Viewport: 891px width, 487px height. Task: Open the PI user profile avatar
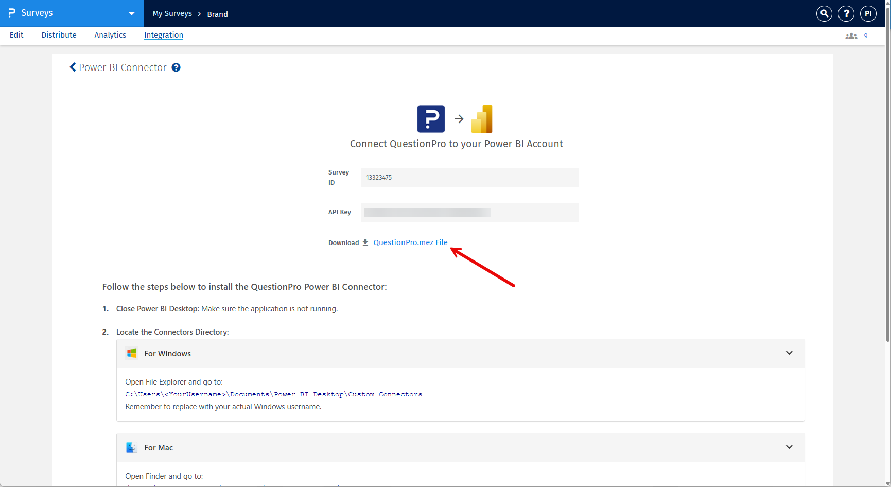tap(868, 13)
